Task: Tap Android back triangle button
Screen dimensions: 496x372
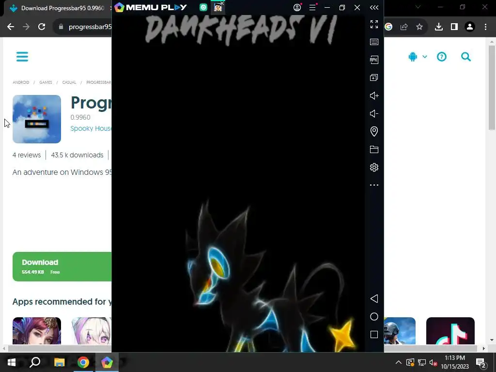Action: point(374,298)
